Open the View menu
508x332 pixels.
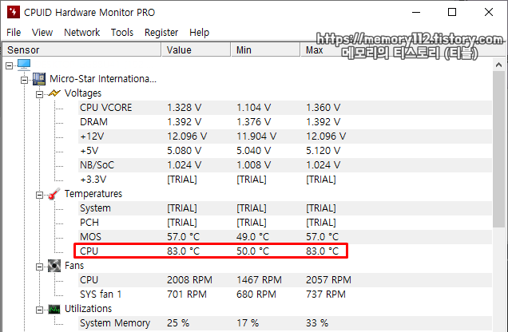(x=42, y=33)
